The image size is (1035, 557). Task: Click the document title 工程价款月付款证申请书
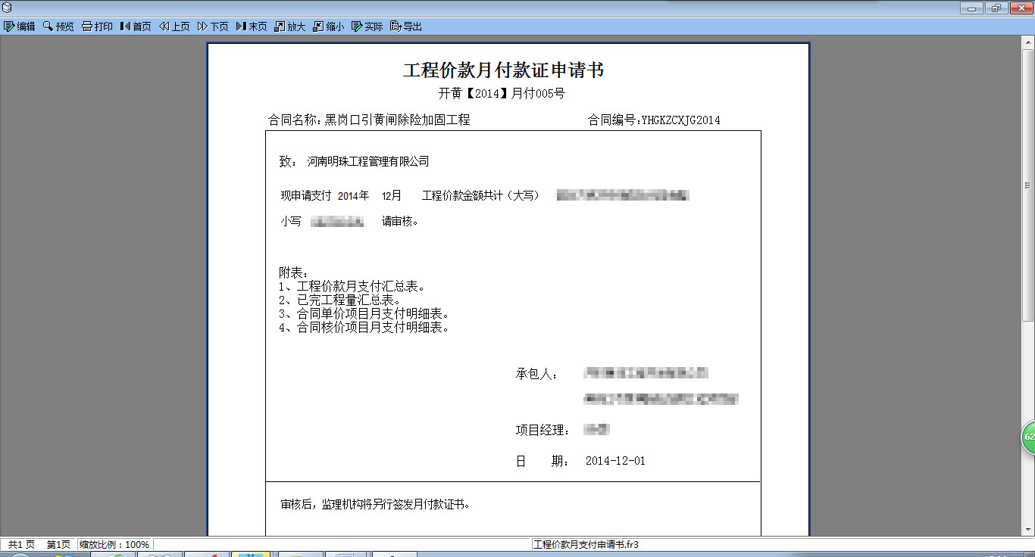(x=503, y=70)
